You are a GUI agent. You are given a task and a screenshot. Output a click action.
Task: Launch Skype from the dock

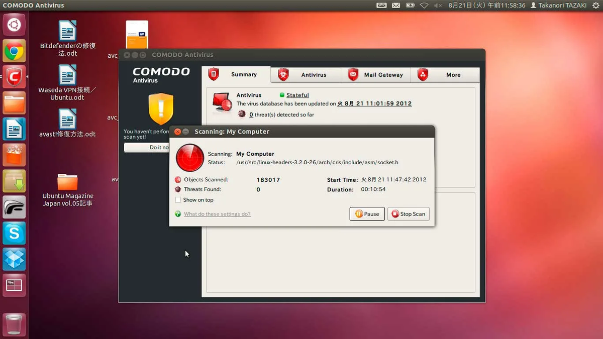(14, 234)
